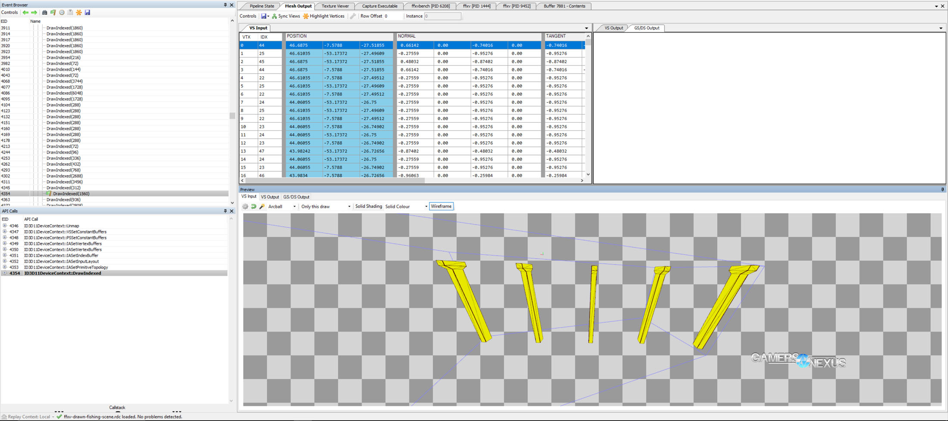The width and height of the screenshot is (948, 421).
Task: Toggle Sync Views in Mesh Output toolbar
Action: tap(286, 16)
